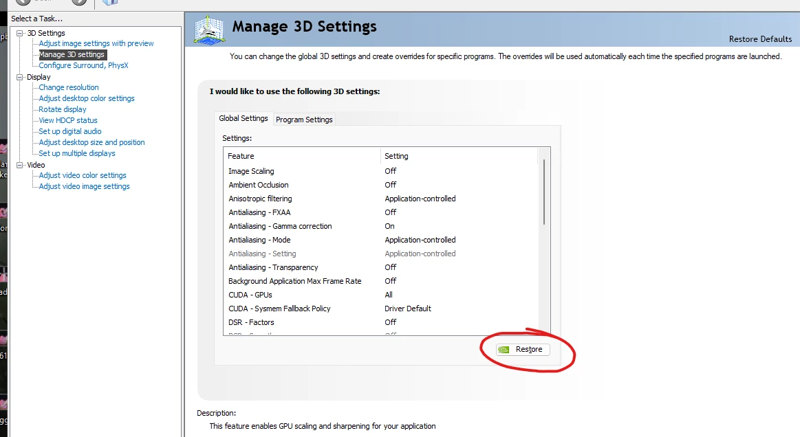Open Adjust desktop color settings
The width and height of the screenshot is (800, 437).
86,98
